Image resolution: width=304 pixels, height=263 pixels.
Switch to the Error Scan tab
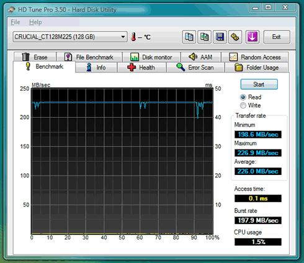point(195,68)
